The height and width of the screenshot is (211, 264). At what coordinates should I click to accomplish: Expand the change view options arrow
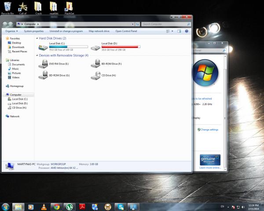(173, 31)
